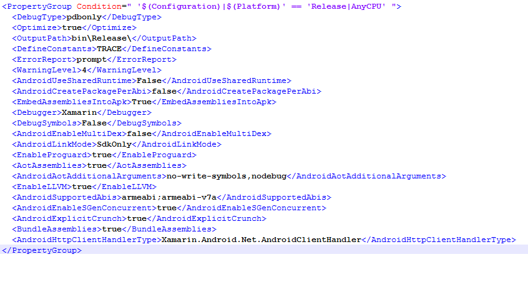This screenshot has height=287, width=528.
Task: Click the False value in DebugSymbols
Action: click(94, 123)
